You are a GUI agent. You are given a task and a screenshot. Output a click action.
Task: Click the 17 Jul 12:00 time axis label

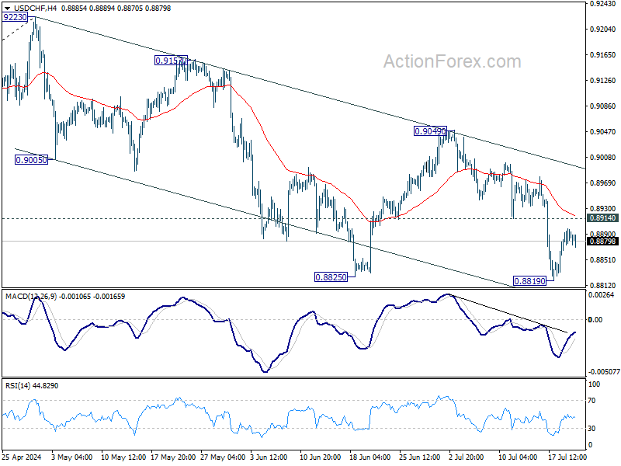567,457
